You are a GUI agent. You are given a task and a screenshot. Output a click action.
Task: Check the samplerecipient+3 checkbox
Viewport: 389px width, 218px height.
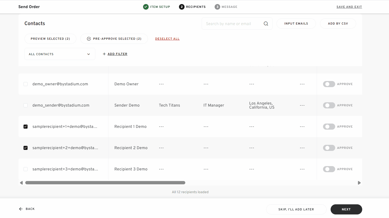pyautogui.click(x=26, y=169)
